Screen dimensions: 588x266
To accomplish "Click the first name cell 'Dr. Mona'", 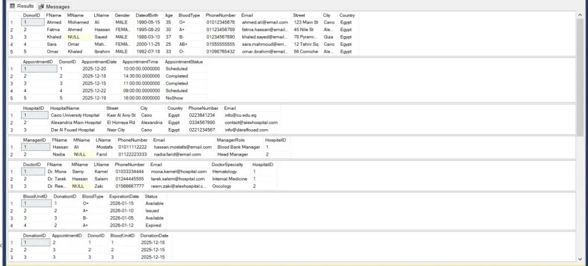I will pos(58,171).
